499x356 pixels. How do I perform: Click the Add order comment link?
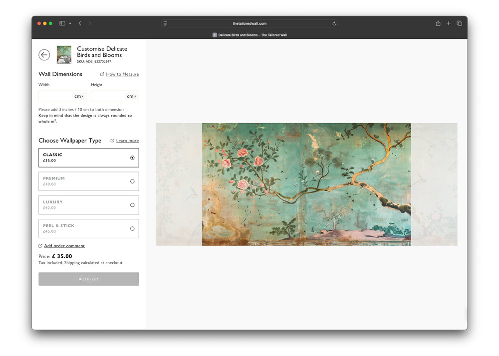click(x=64, y=246)
